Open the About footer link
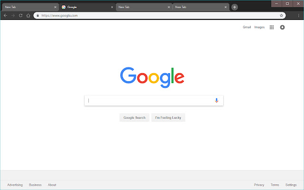Screen dimensions: 304x190 pyautogui.click(x=52, y=185)
